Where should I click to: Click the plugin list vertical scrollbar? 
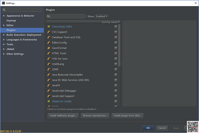[x=119, y=45]
